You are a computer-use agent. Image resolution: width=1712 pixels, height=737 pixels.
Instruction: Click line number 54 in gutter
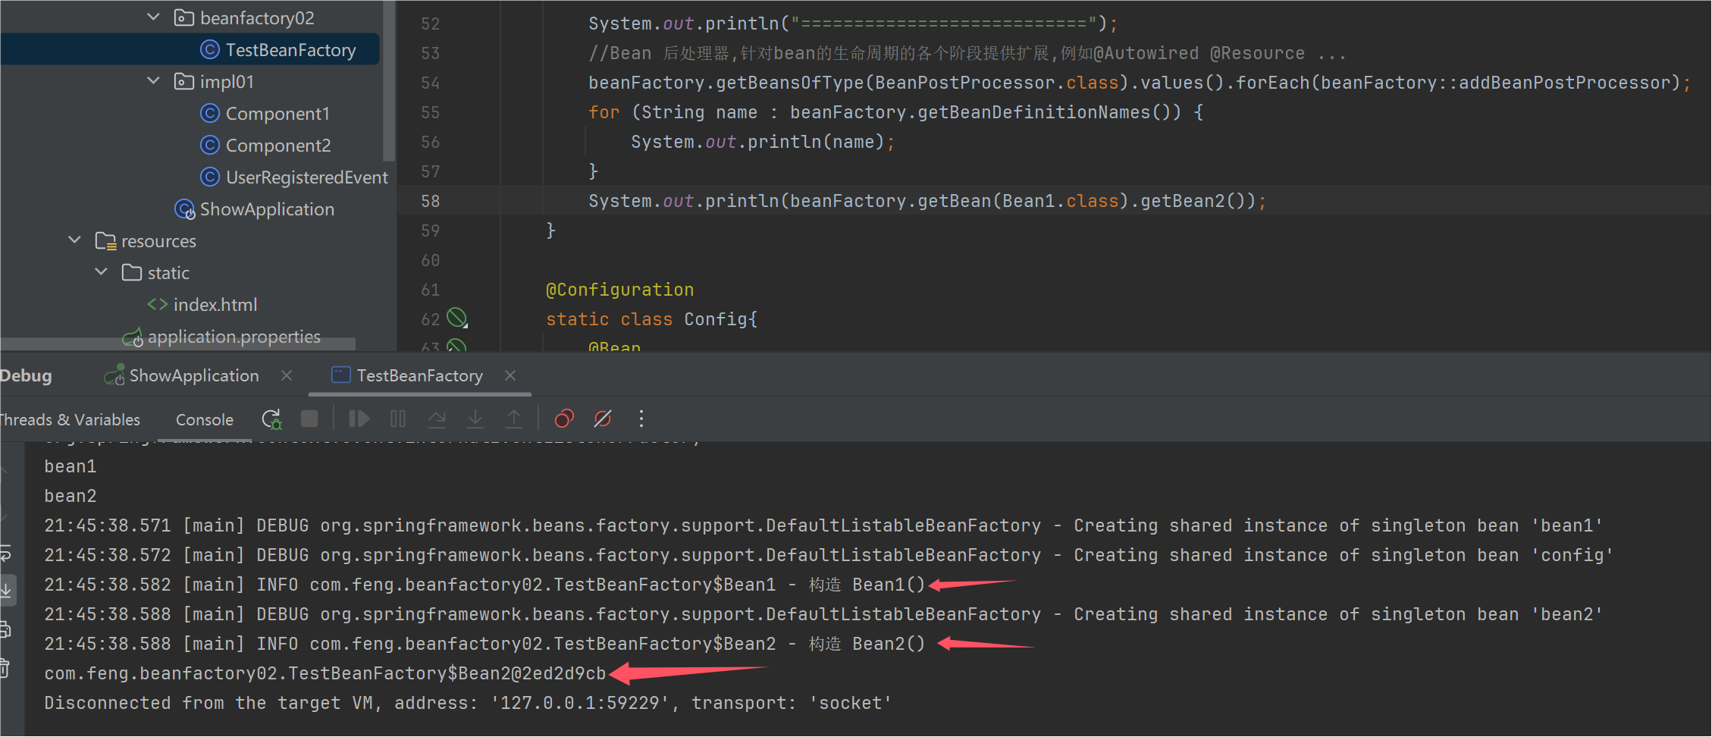(x=430, y=82)
